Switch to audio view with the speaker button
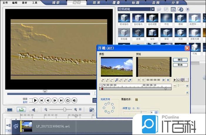Viewport: 206px width, 135px height. (33, 110)
